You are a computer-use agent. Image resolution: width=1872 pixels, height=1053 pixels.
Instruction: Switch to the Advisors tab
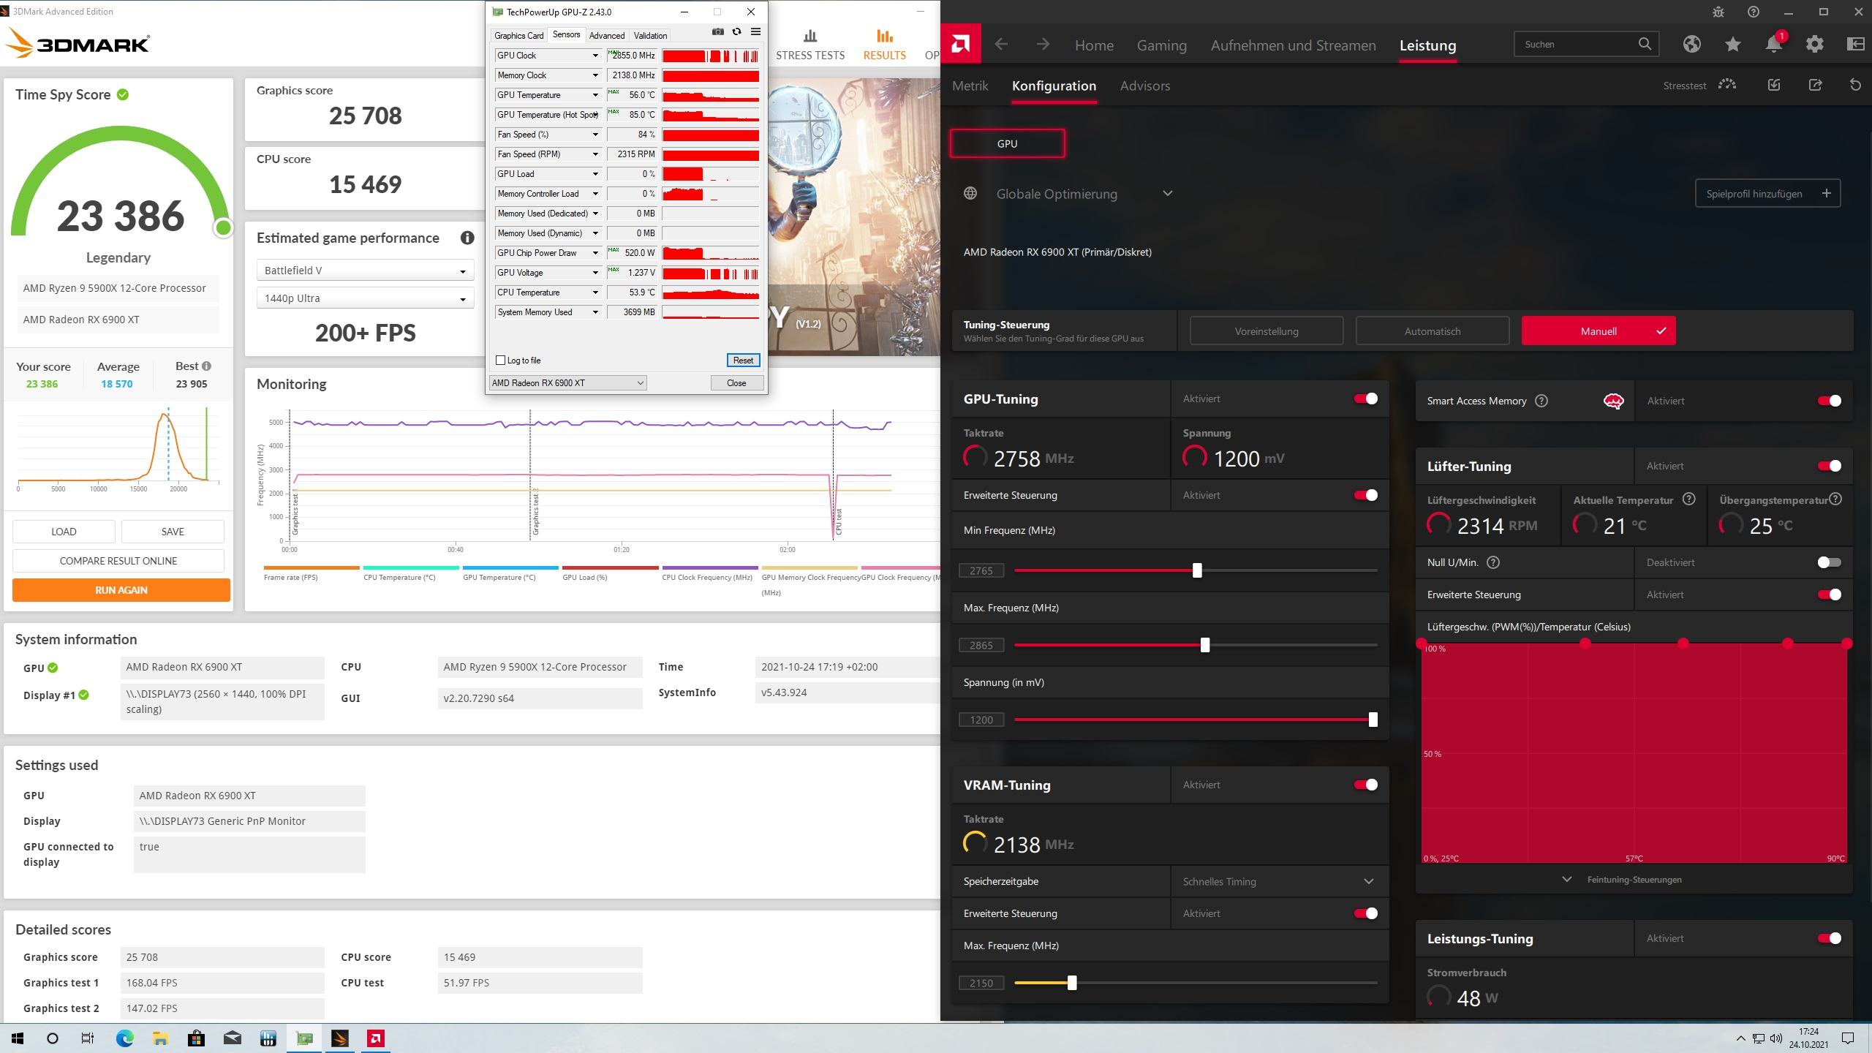pos(1145,86)
